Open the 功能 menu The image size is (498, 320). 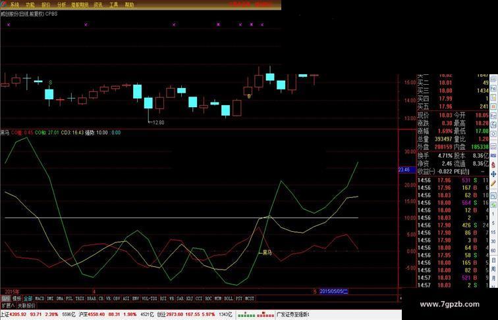30,5
